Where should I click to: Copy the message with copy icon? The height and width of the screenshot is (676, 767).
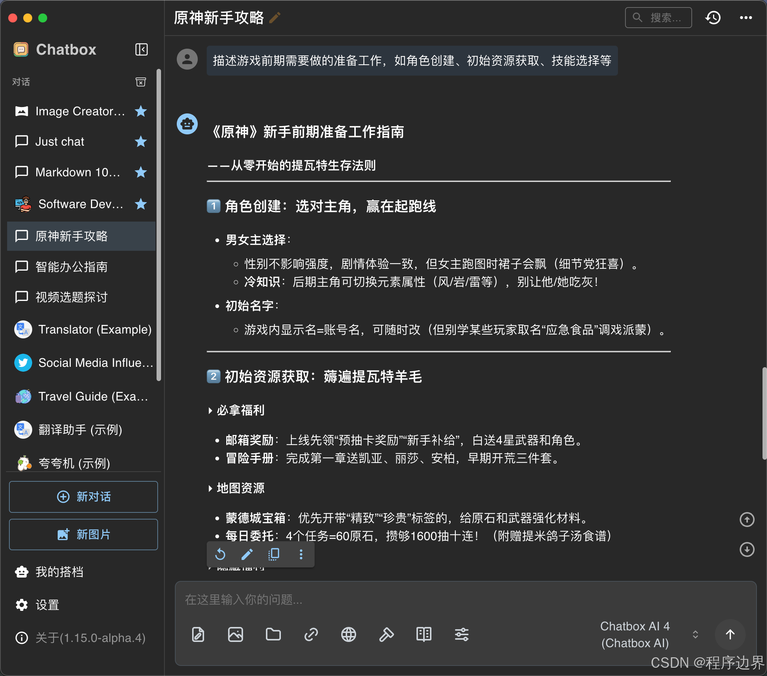click(x=274, y=554)
